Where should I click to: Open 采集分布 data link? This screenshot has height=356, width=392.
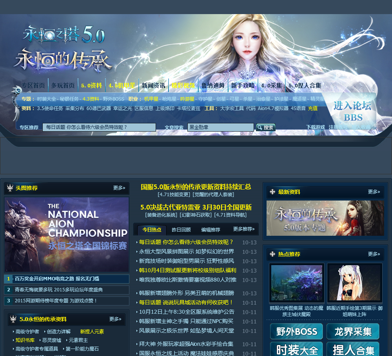74,108
